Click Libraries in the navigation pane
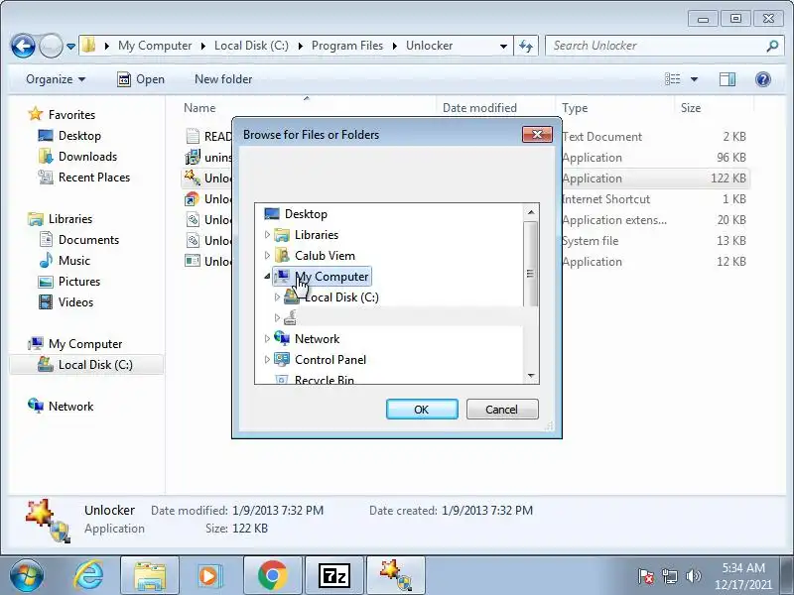The image size is (794, 595). [70, 219]
